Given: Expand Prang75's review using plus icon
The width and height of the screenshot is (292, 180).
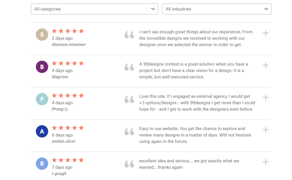Looking at the screenshot, I should tap(265, 98).
